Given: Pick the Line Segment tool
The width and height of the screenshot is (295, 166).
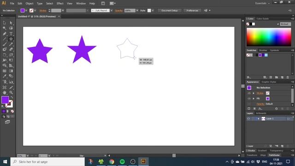Looking at the screenshot, I should pos(5,39).
